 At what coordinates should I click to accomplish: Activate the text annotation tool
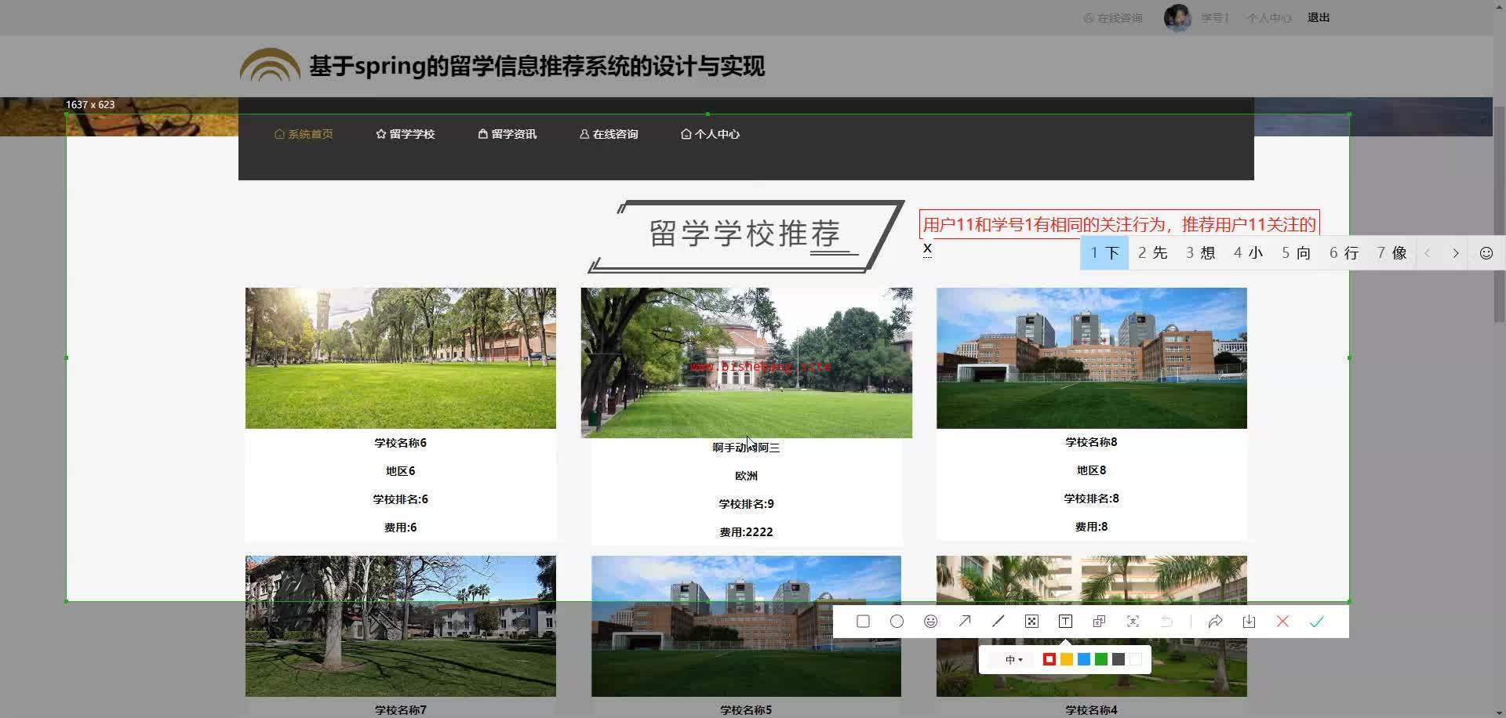(1065, 622)
